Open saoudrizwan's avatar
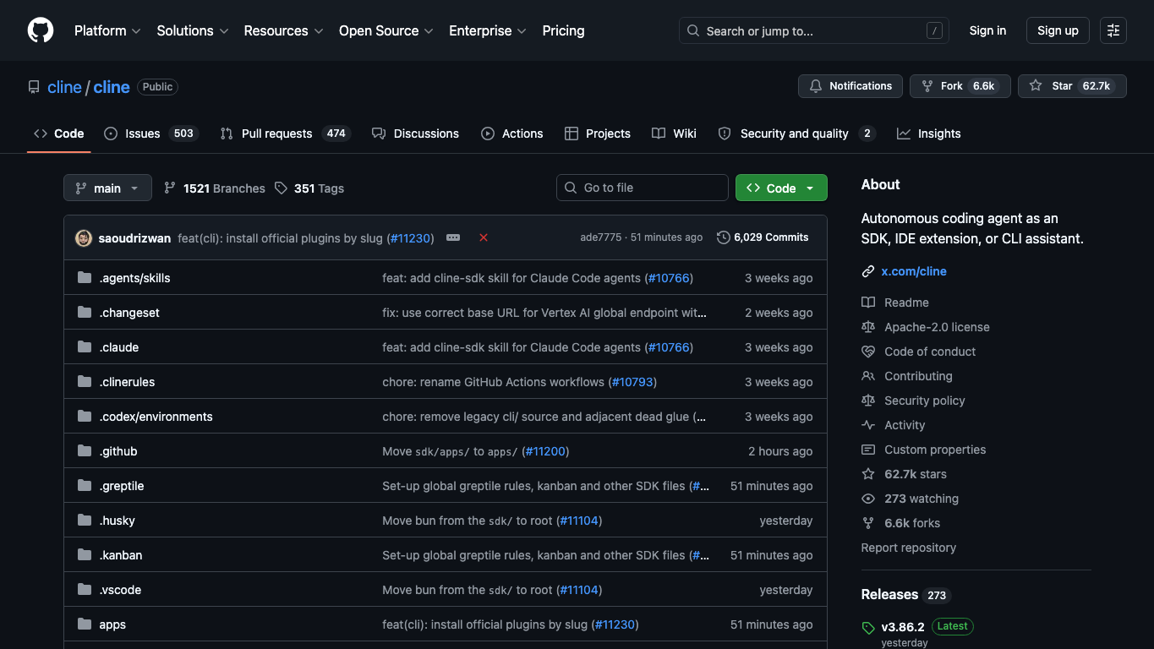Image resolution: width=1154 pixels, height=649 pixels. [x=84, y=238]
